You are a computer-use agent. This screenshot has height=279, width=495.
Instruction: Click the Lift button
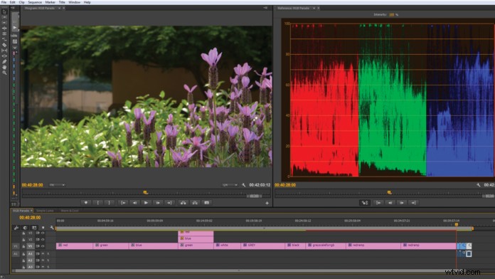click(x=183, y=203)
